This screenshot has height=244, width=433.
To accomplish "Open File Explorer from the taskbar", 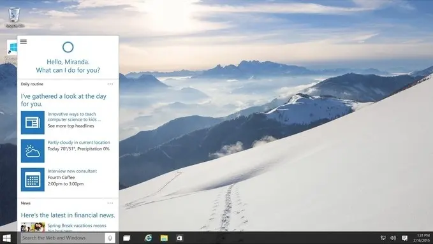I will [x=164, y=238].
